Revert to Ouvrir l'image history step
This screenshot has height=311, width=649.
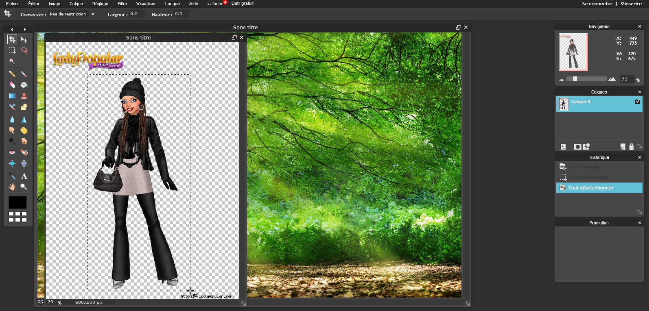click(599, 167)
